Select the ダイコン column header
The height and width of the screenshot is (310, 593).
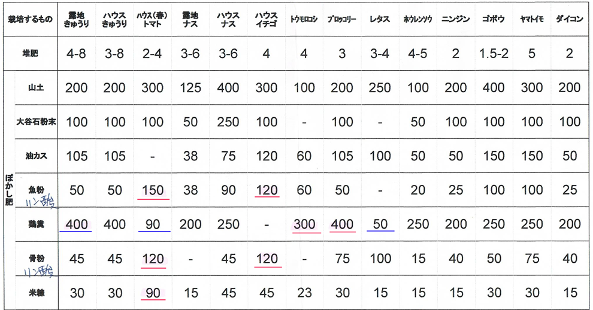(x=569, y=19)
